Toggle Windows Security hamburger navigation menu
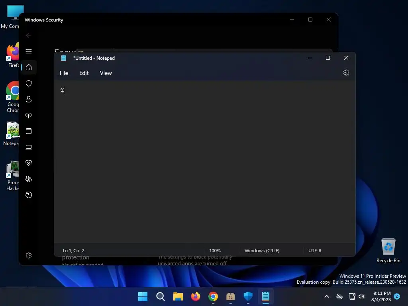This screenshot has width=408, height=306. [x=29, y=51]
